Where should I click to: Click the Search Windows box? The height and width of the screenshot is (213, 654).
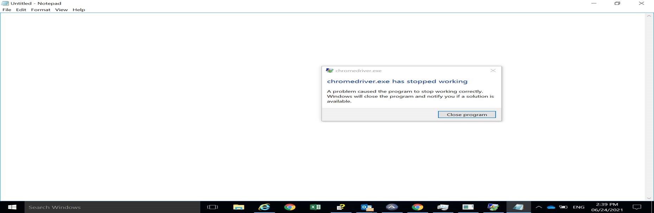tap(112, 207)
